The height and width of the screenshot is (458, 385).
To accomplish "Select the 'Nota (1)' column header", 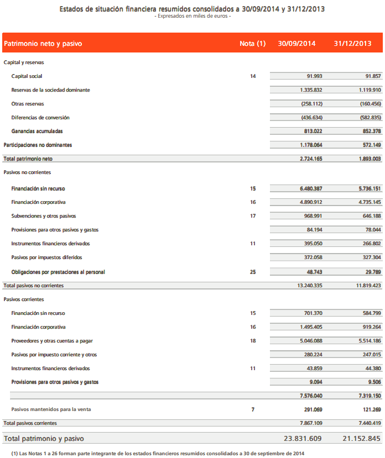I will pyautogui.click(x=252, y=43).
